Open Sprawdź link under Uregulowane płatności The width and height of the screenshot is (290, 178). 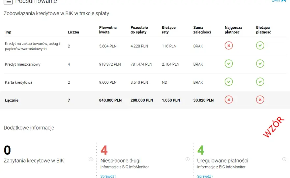coord(205,176)
